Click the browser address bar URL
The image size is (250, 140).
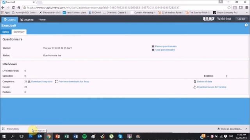point(103,8)
